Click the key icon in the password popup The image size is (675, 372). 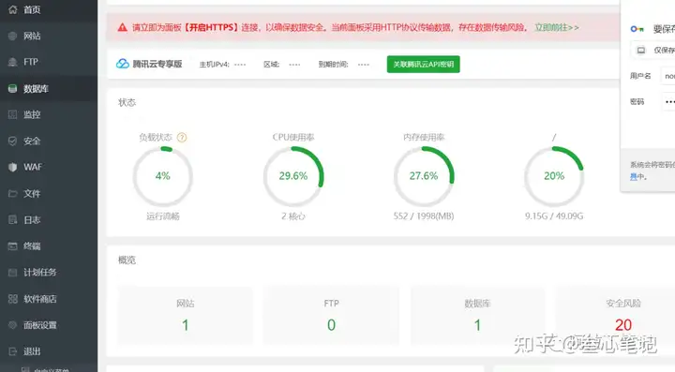637,29
